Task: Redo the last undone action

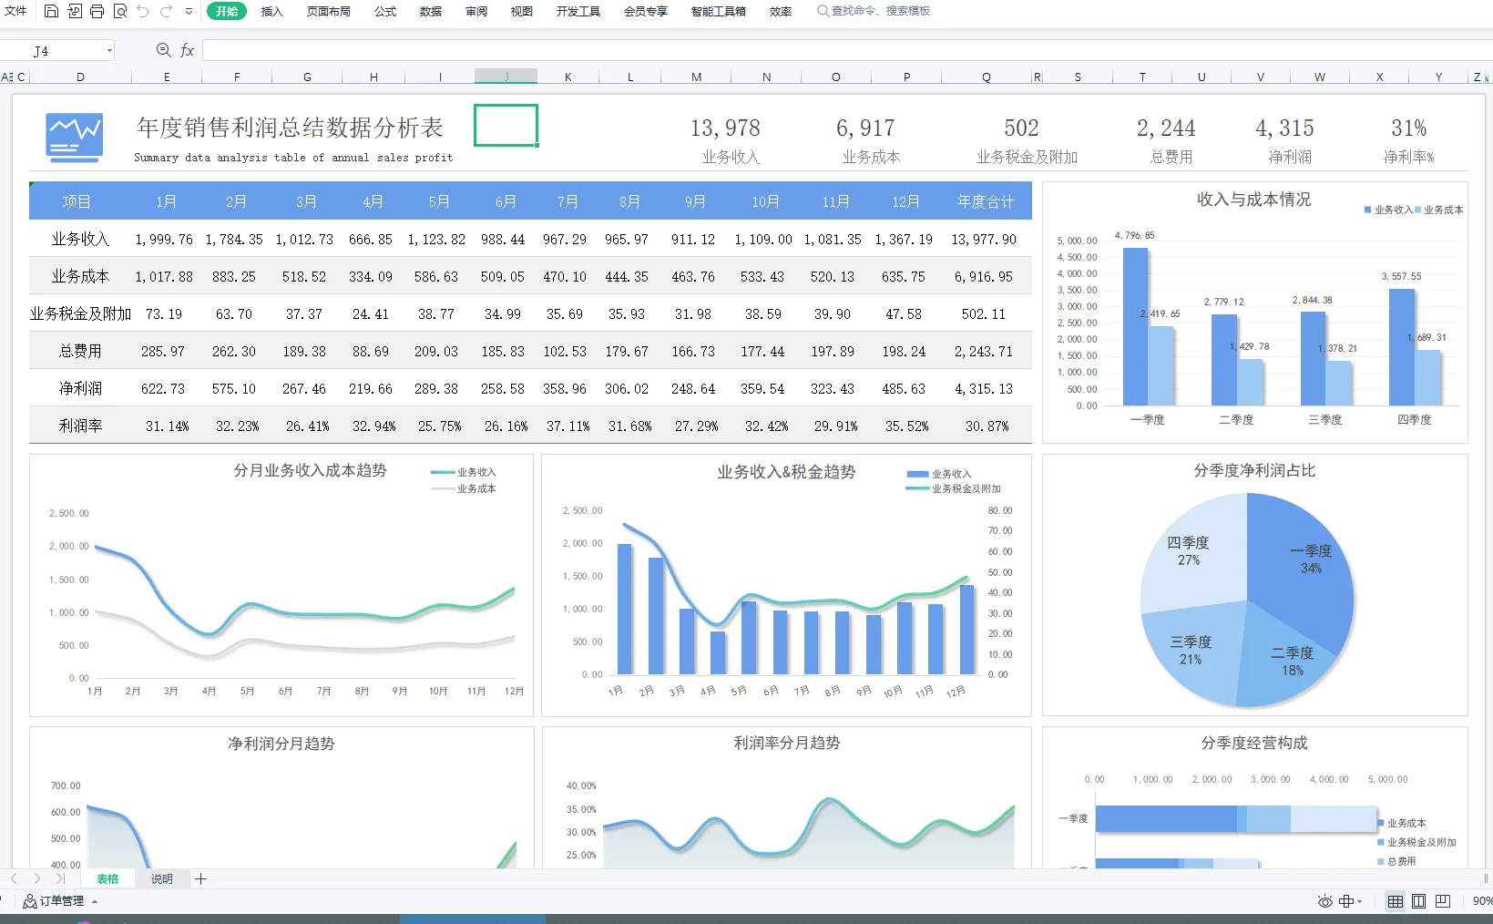Action: coord(166,11)
